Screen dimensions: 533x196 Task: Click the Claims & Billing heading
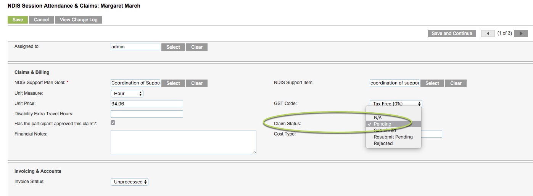pos(32,72)
